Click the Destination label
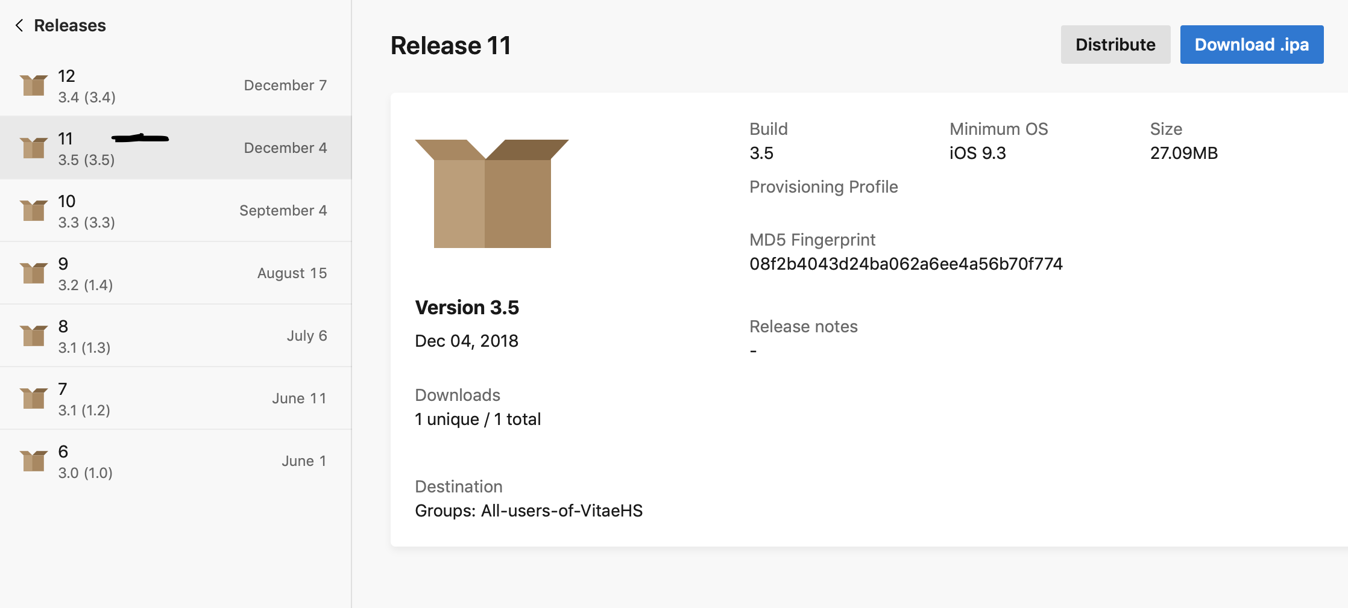The width and height of the screenshot is (1348, 608). [x=459, y=486]
